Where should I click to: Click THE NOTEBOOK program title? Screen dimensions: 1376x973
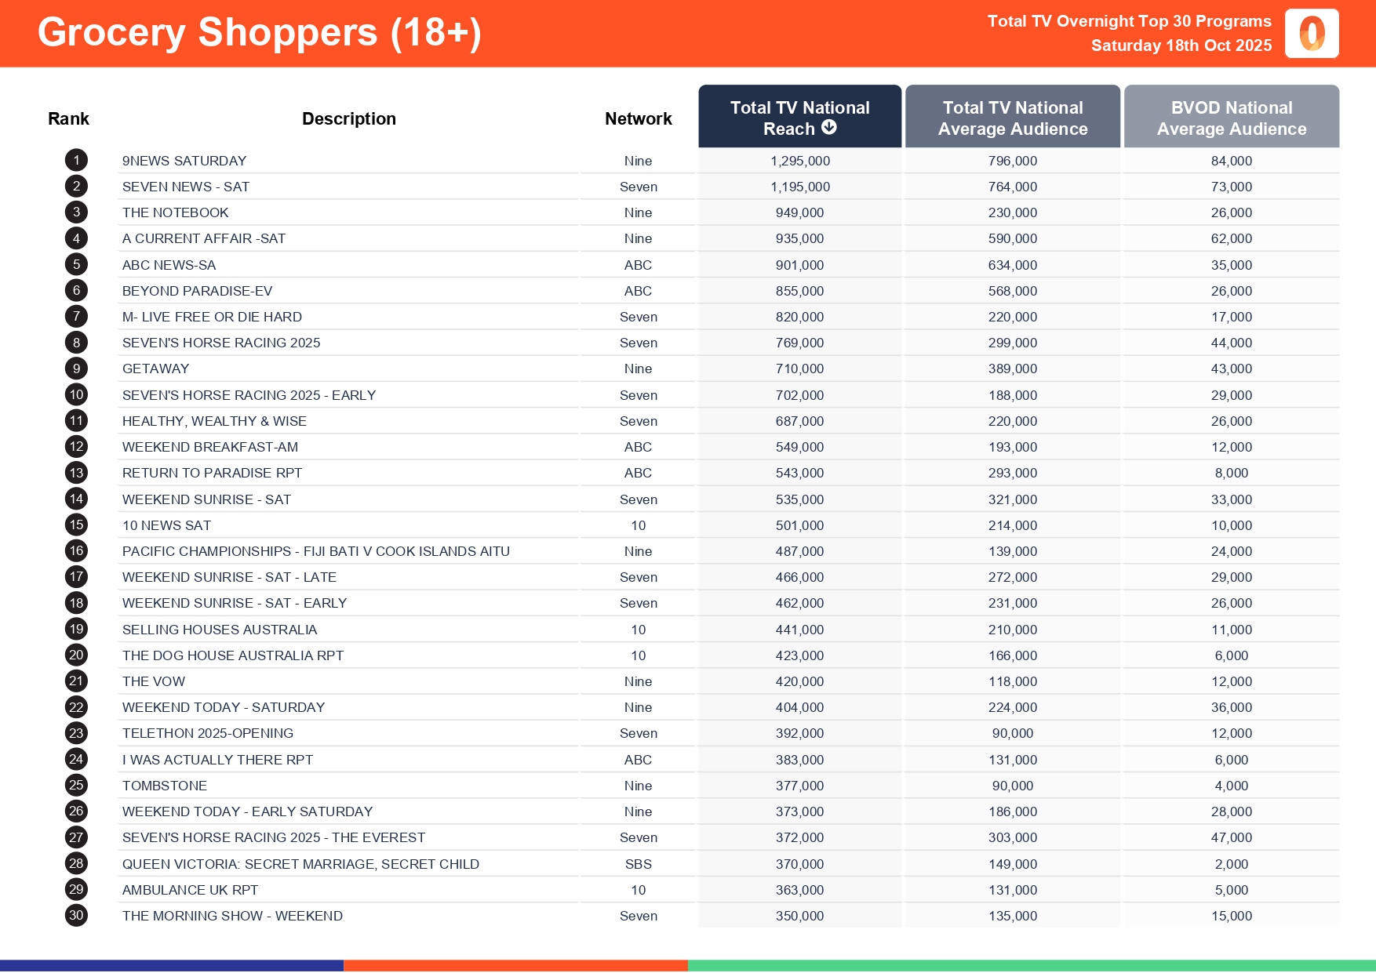tap(175, 212)
